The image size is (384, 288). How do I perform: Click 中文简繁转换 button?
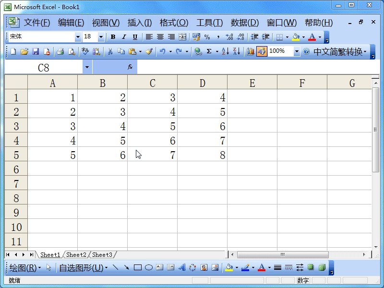click(x=340, y=52)
